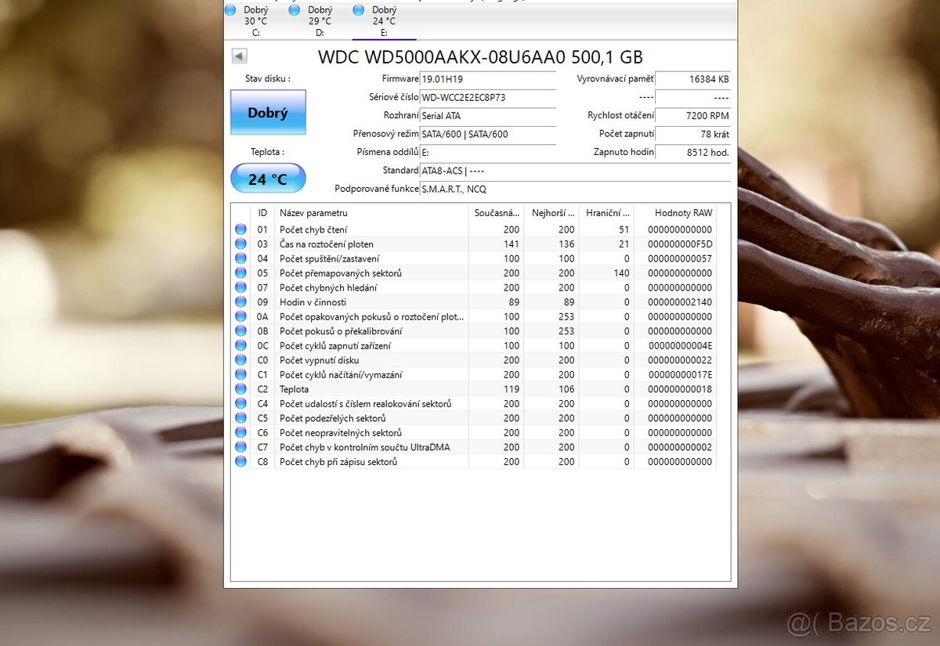This screenshot has width=940, height=646.
Task: Click Standard field ATA8-ACS
Action: [x=576, y=171]
